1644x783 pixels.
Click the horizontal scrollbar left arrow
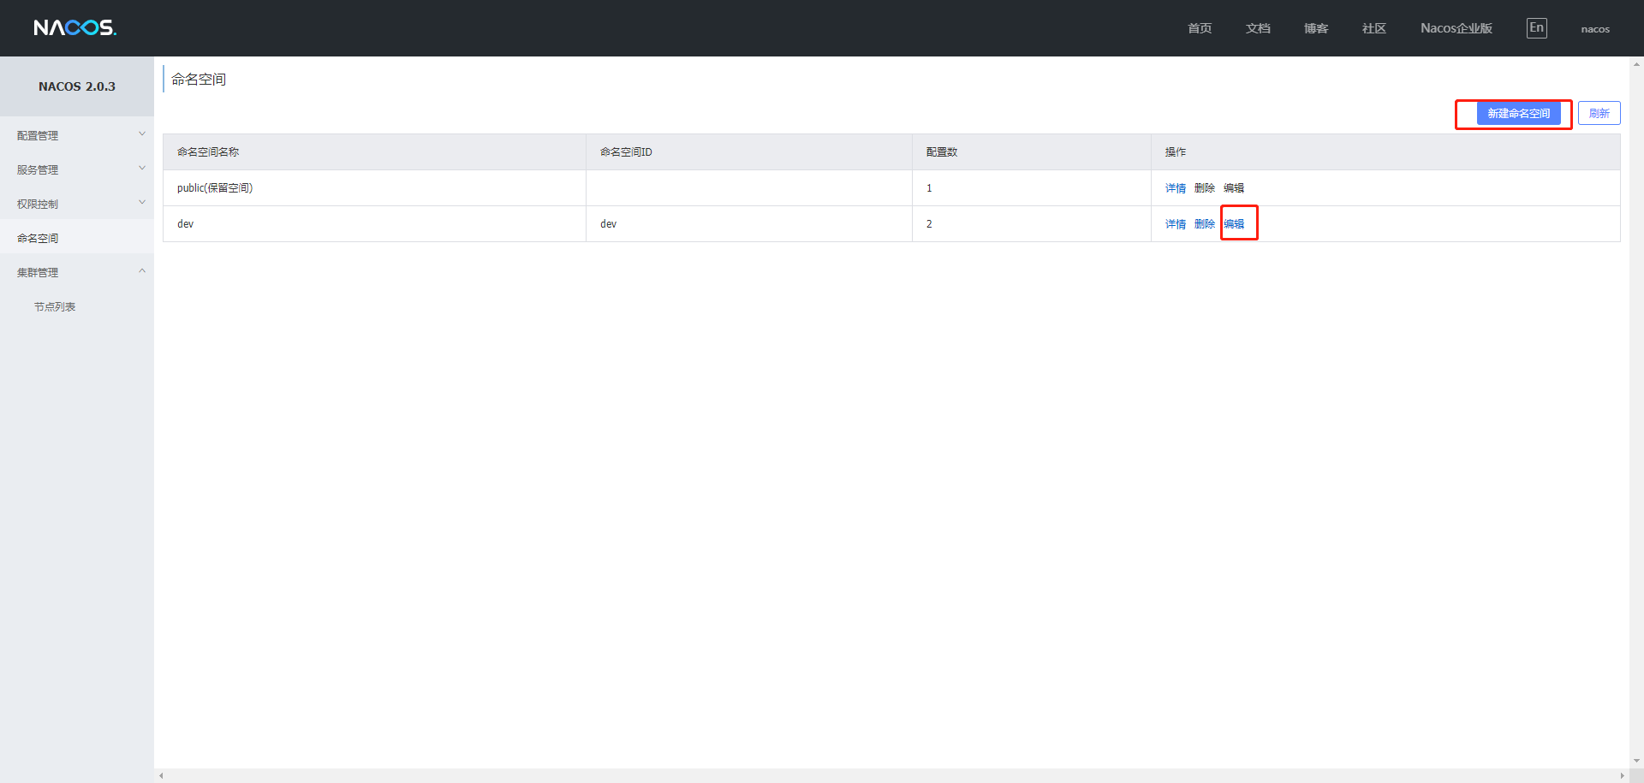[x=161, y=776]
